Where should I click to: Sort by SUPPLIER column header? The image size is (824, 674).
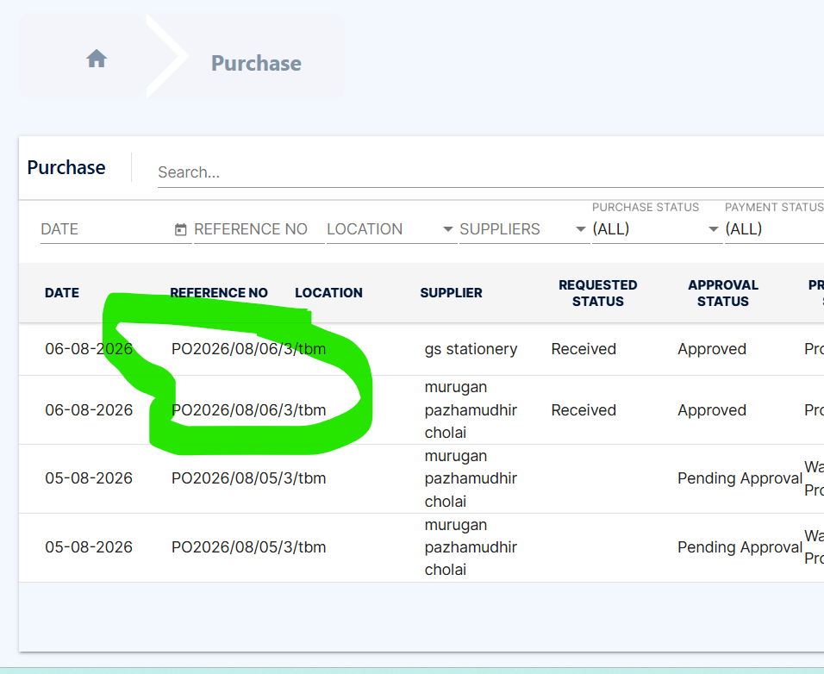pos(451,293)
